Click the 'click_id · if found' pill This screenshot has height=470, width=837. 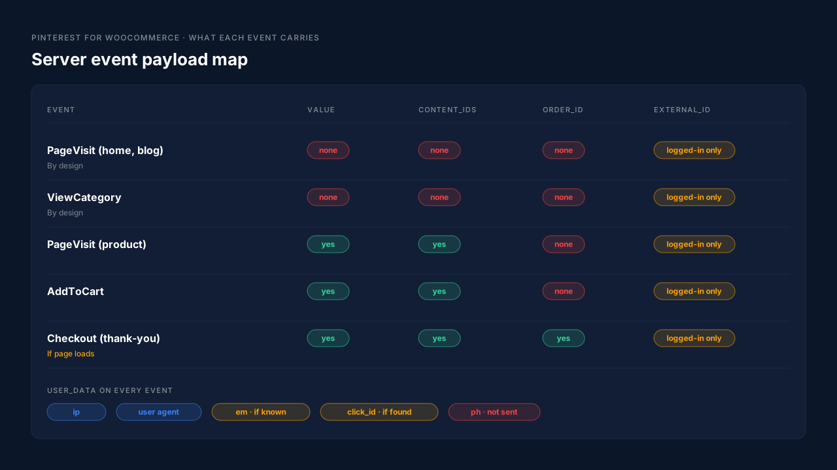point(379,412)
